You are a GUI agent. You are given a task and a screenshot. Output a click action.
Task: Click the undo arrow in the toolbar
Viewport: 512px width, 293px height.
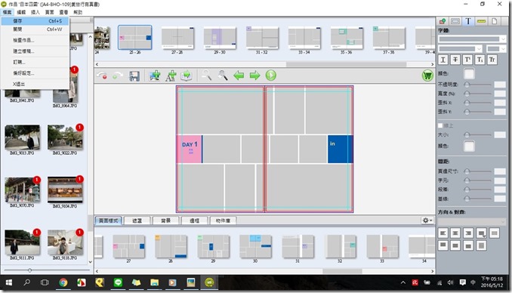click(101, 76)
